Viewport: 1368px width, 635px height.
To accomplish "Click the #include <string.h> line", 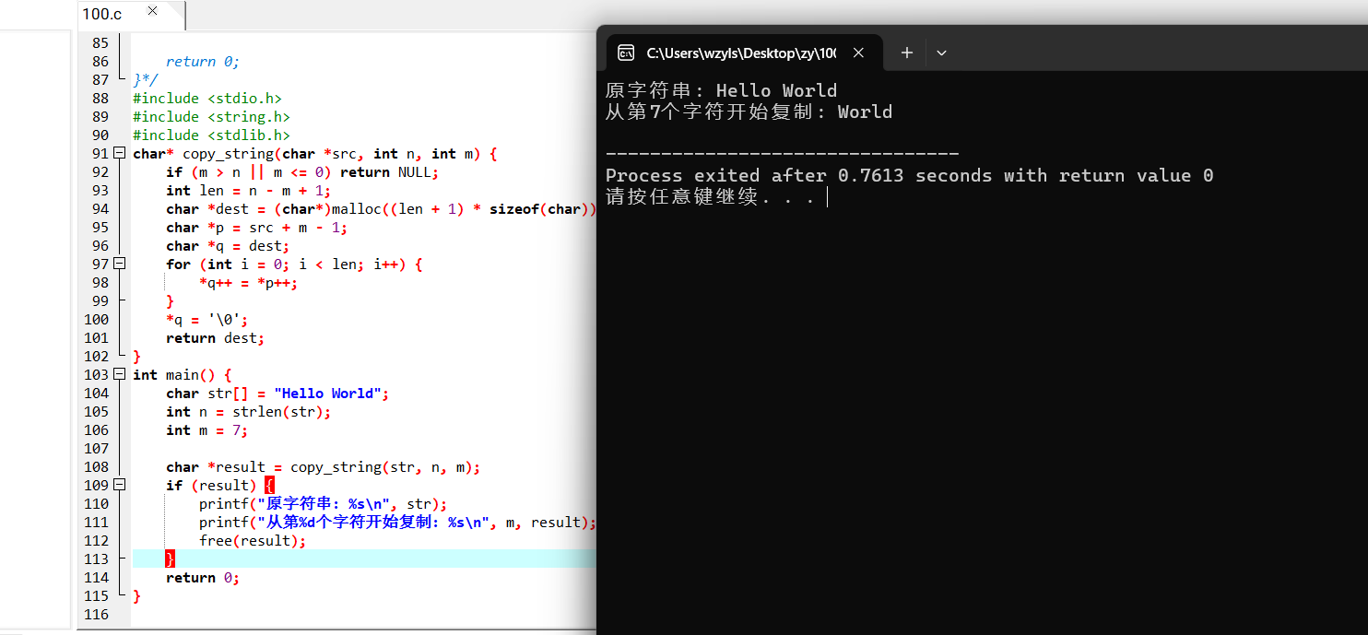I will pyautogui.click(x=211, y=117).
